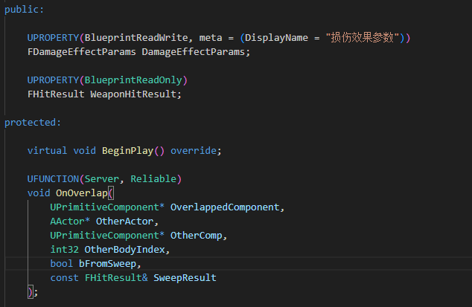Click the FHitResult type before WeaponHitResult
This screenshot has width=472, height=307.
tap(56, 94)
